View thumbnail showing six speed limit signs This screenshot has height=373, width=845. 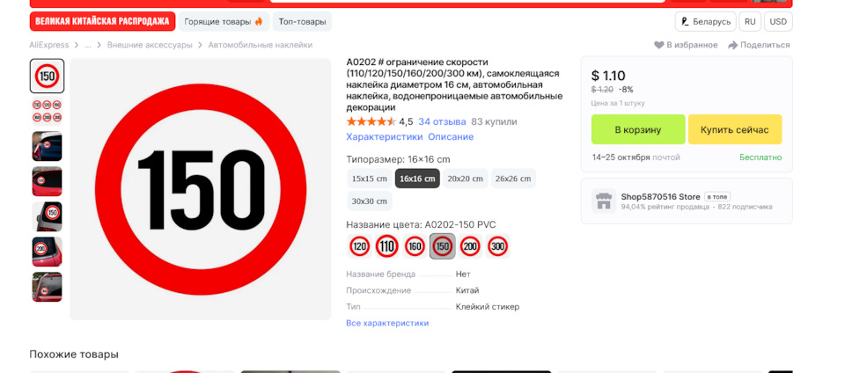[x=48, y=111]
